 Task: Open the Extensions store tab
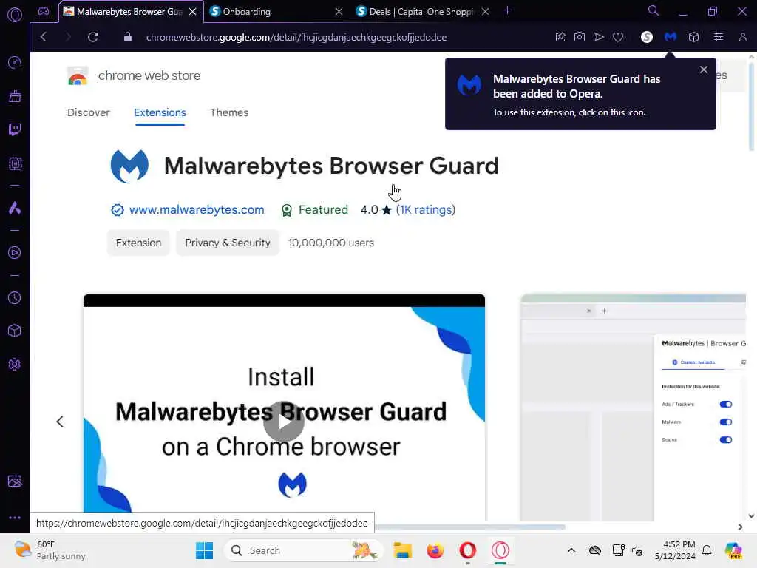pyautogui.click(x=160, y=112)
